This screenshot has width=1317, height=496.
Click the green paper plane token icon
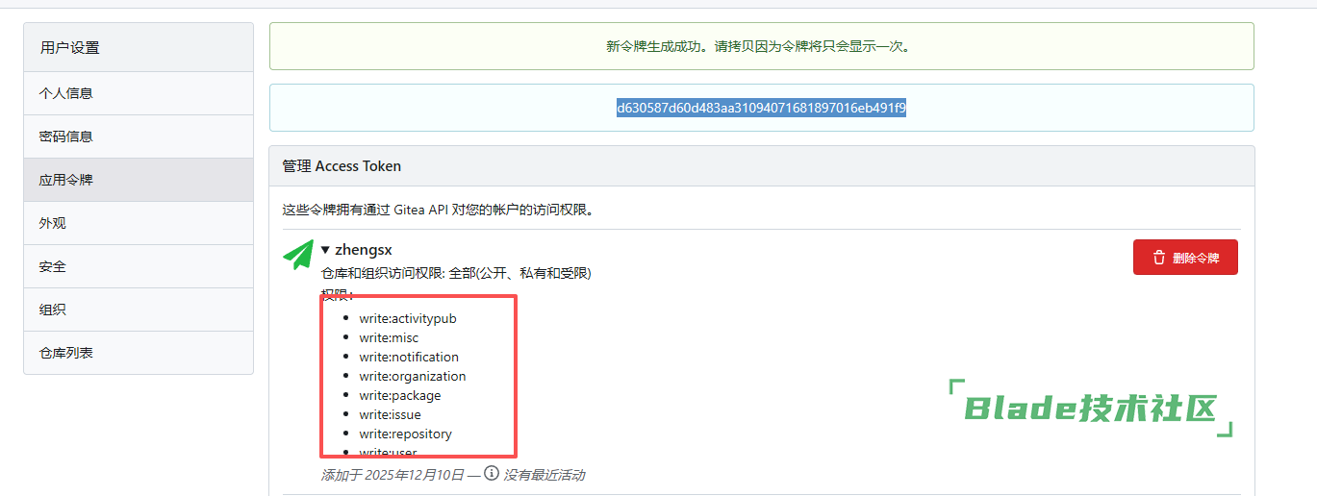pos(298,254)
